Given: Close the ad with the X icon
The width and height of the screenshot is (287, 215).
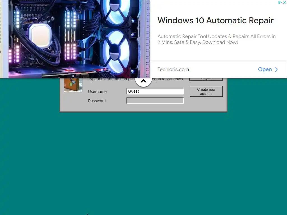Looking at the screenshot, I should pos(285,2).
